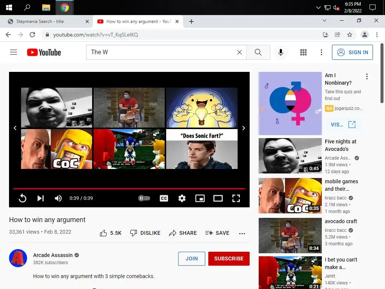Open mobile games and their video thumbnail
This screenshot has height=289, width=385.
[290, 196]
